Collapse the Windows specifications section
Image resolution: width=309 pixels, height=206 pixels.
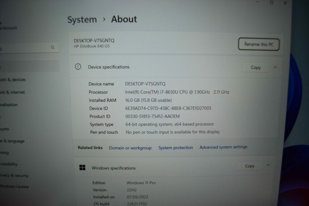pyautogui.click(x=268, y=165)
